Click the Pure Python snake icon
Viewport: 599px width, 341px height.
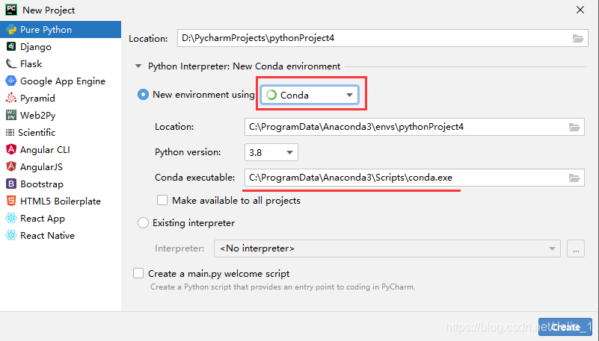11,30
